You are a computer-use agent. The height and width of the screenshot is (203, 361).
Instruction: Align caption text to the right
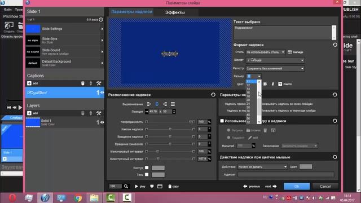[165, 104]
